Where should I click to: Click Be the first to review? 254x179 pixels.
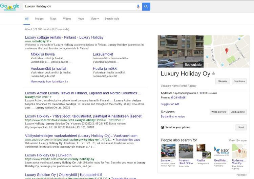(173, 116)
